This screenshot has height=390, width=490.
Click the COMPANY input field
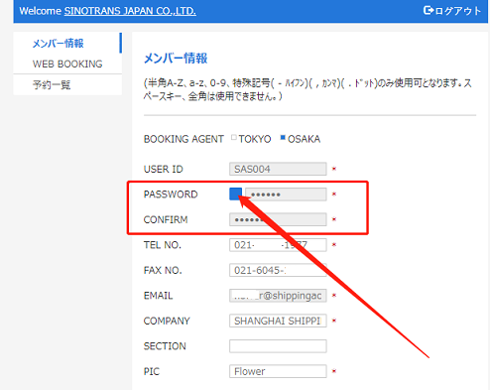[x=278, y=321]
